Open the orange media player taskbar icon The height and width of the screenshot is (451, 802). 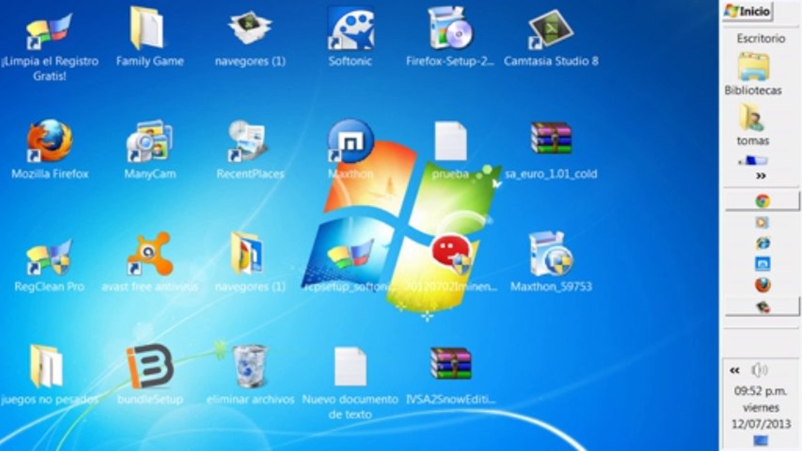click(762, 222)
